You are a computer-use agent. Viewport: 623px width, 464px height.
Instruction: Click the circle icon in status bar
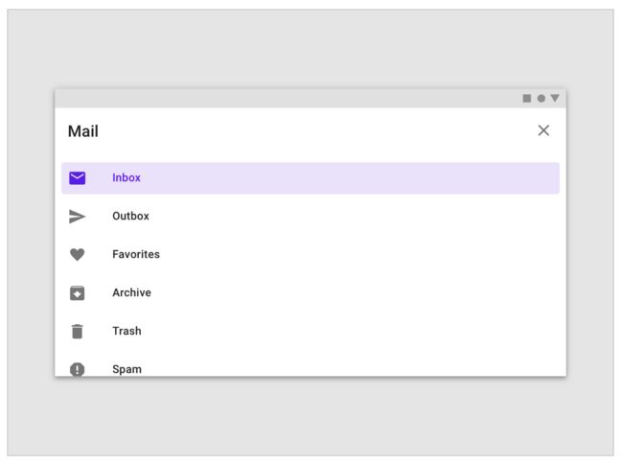click(x=542, y=98)
